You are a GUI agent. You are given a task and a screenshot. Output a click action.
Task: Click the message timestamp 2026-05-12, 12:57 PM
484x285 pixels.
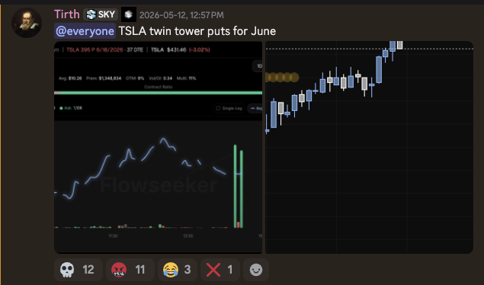click(x=181, y=15)
